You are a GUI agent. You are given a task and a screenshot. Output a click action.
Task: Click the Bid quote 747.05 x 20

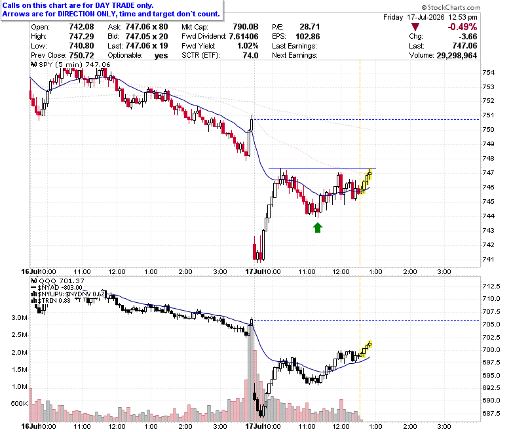pyautogui.click(x=147, y=36)
